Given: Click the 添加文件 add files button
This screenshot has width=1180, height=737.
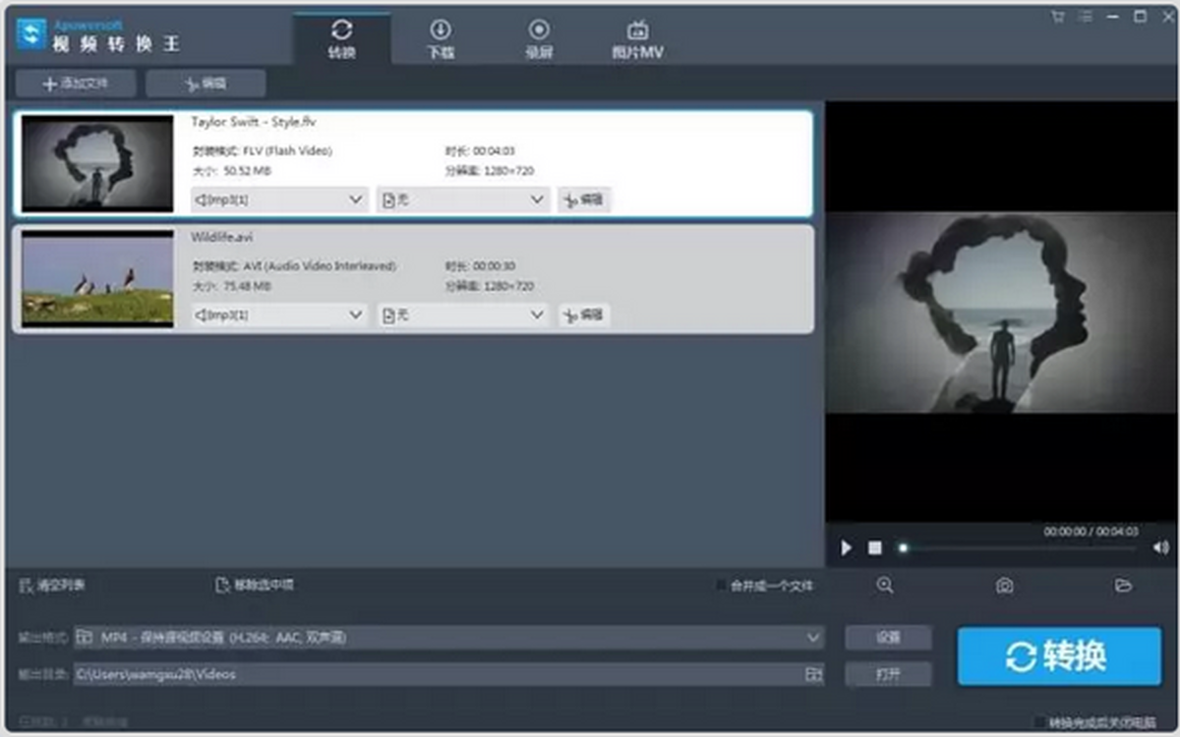Looking at the screenshot, I should [x=76, y=85].
